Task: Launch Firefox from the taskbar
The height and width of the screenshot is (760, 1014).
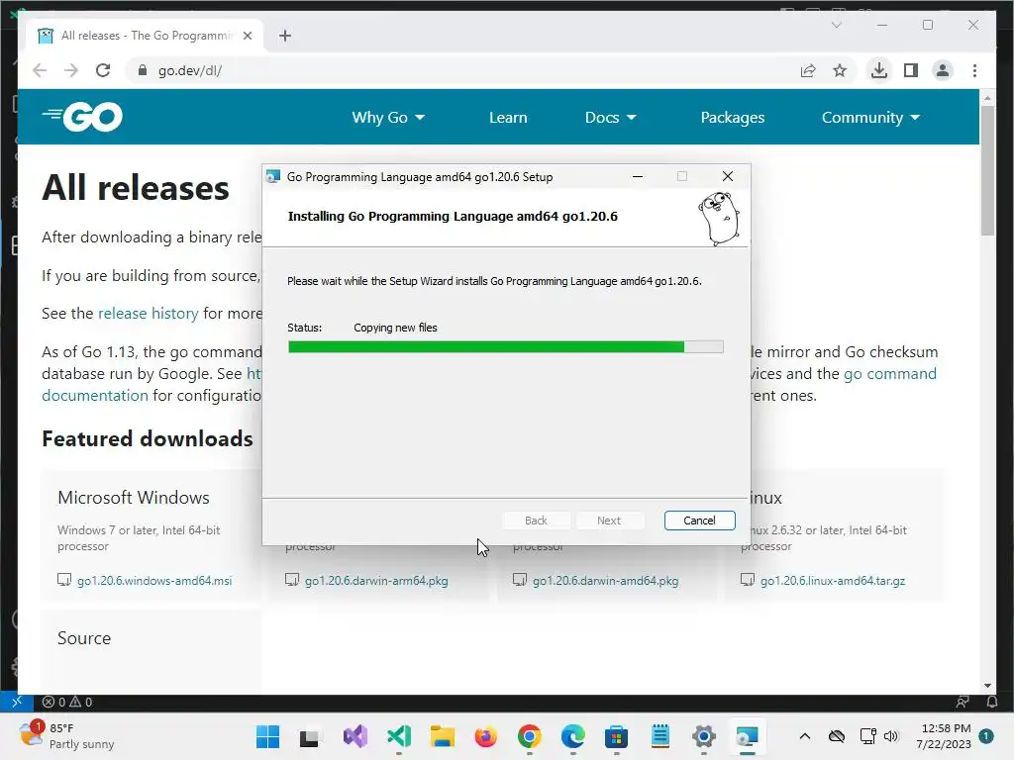Action: 485,736
